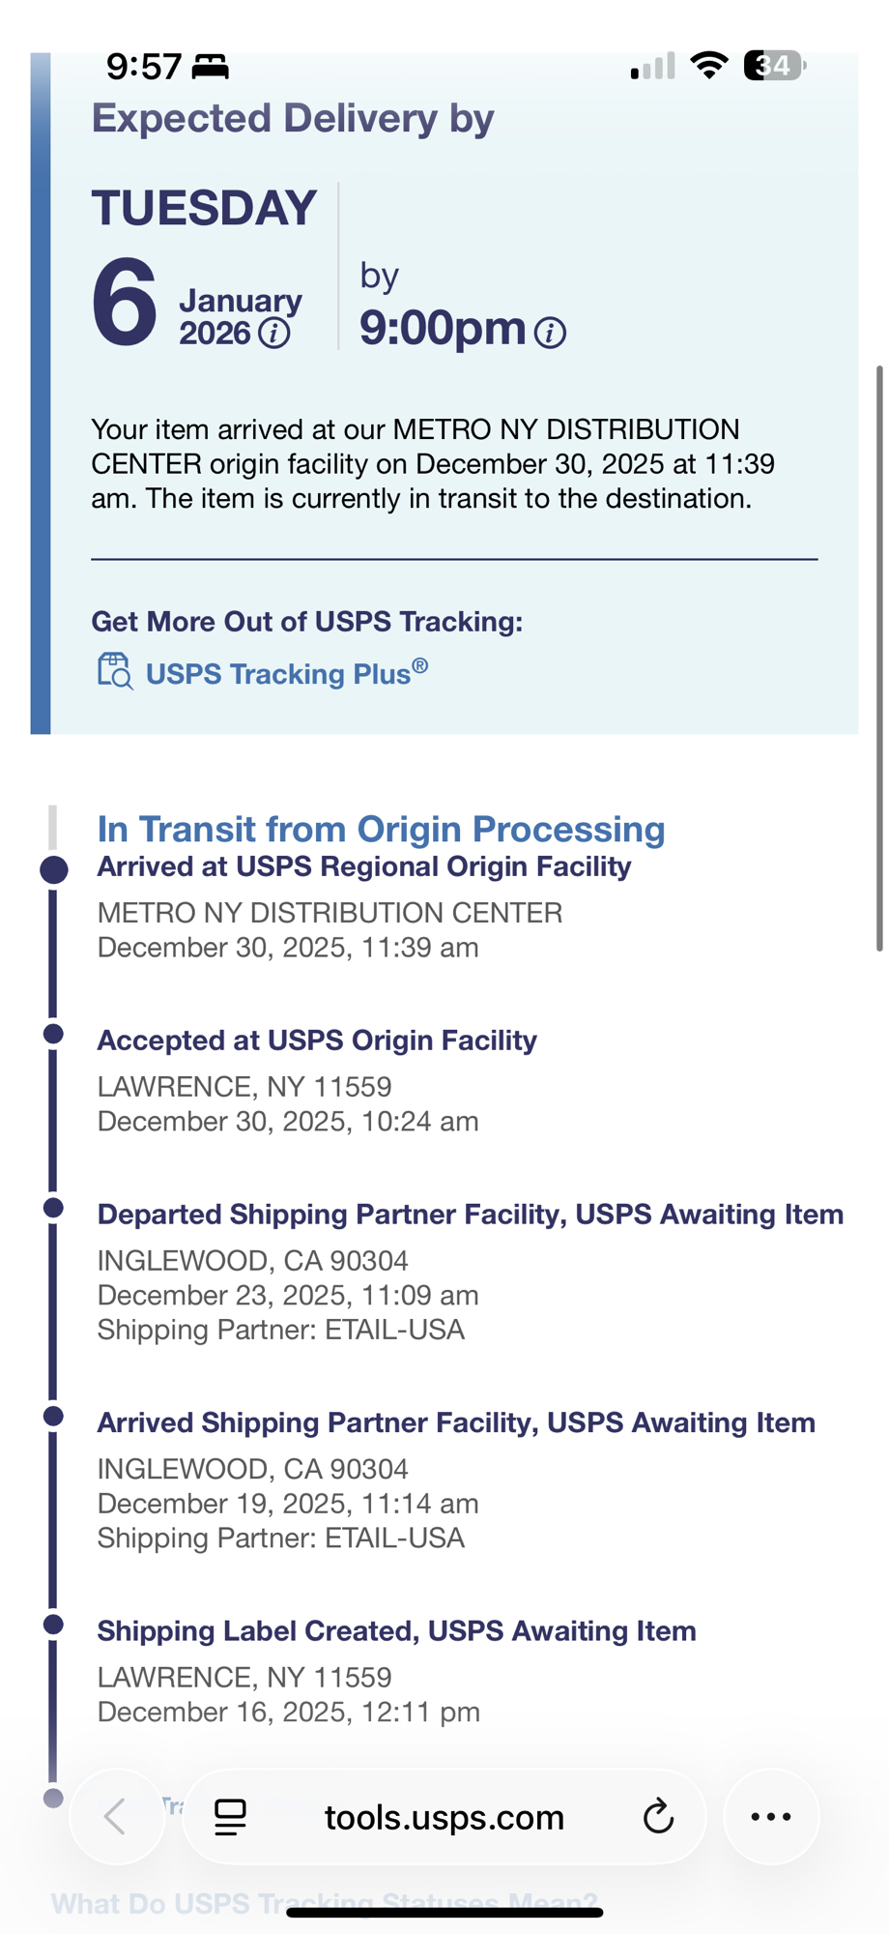Click the USPS Tracking Plus package icon

pyautogui.click(x=115, y=670)
